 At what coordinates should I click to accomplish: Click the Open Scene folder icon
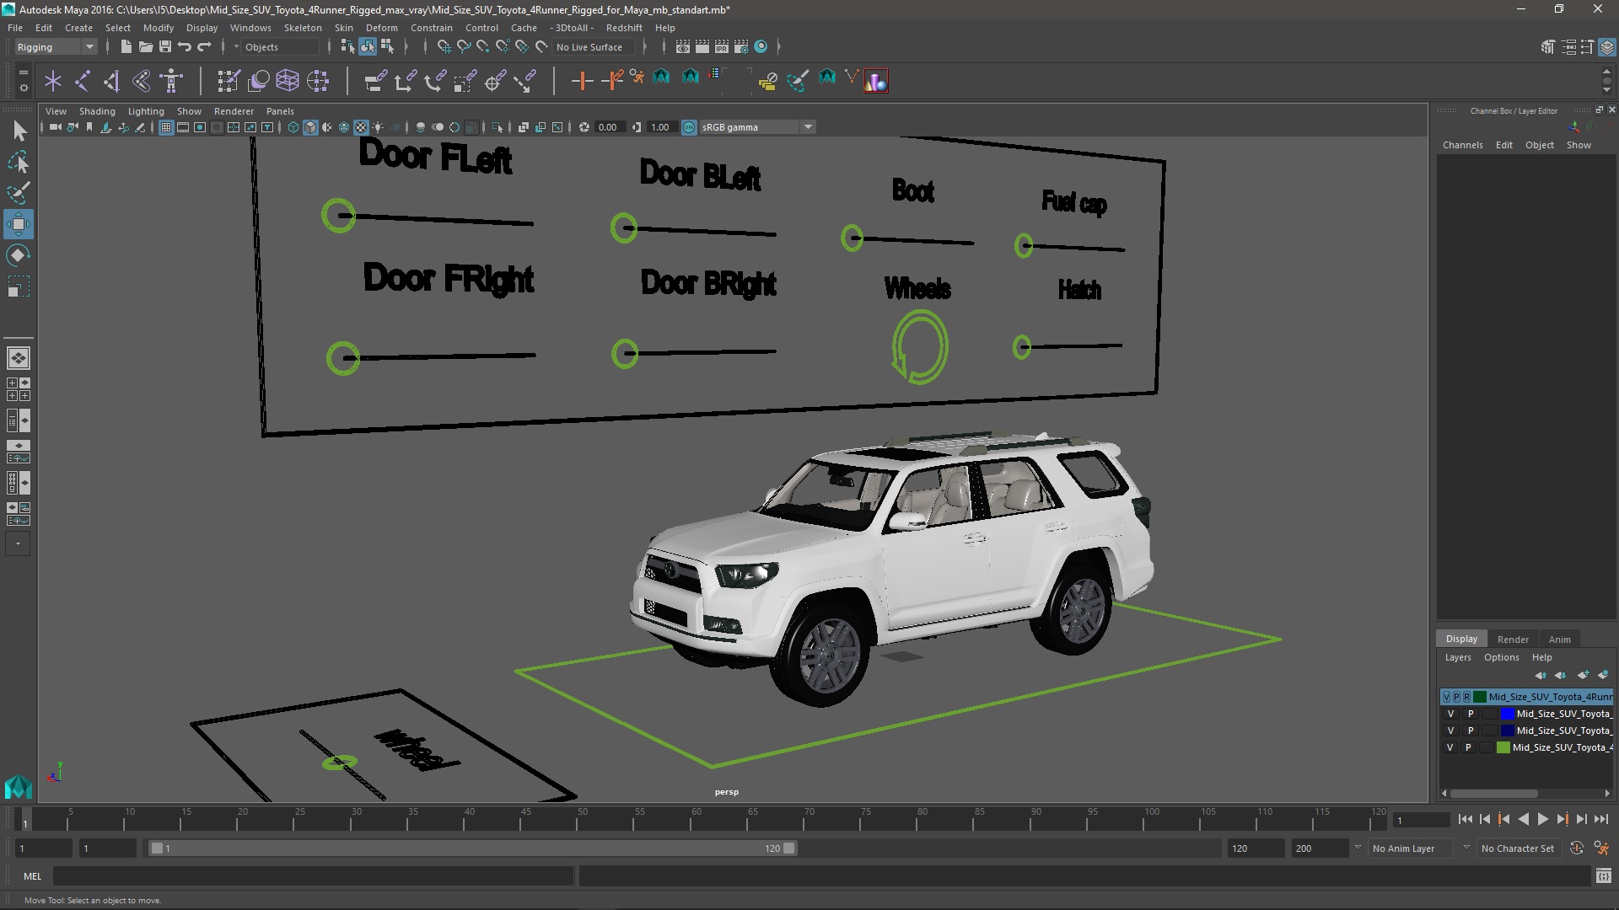point(145,47)
